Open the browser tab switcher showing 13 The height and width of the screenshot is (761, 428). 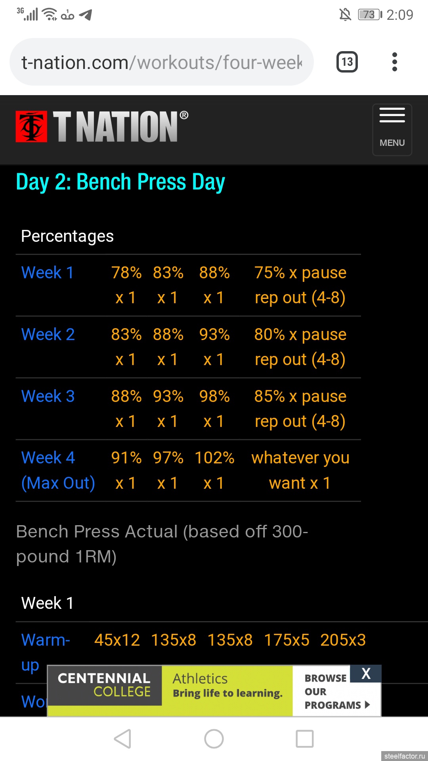[347, 62]
